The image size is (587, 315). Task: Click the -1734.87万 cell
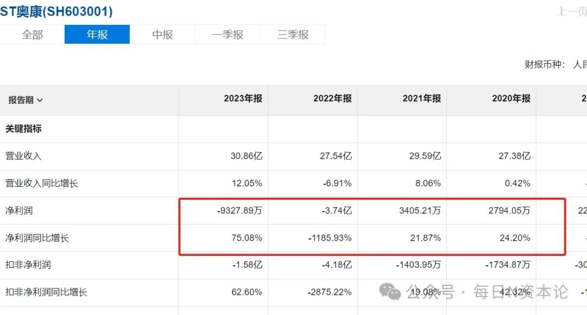(x=508, y=265)
